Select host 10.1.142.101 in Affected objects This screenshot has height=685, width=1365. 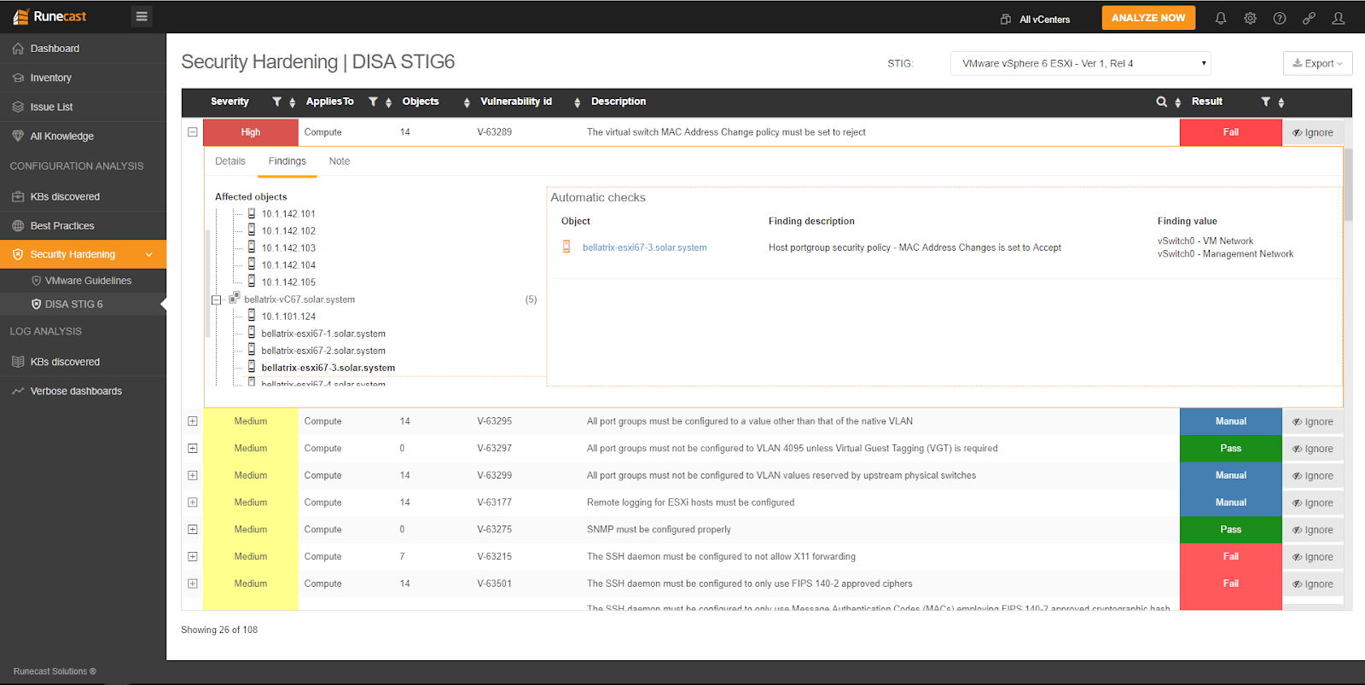click(288, 214)
